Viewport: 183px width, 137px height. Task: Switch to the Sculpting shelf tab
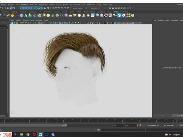(5, 12)
